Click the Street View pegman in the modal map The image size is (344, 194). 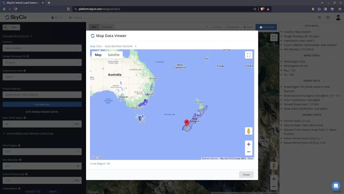pyautogui.click(x=249, y=131)
